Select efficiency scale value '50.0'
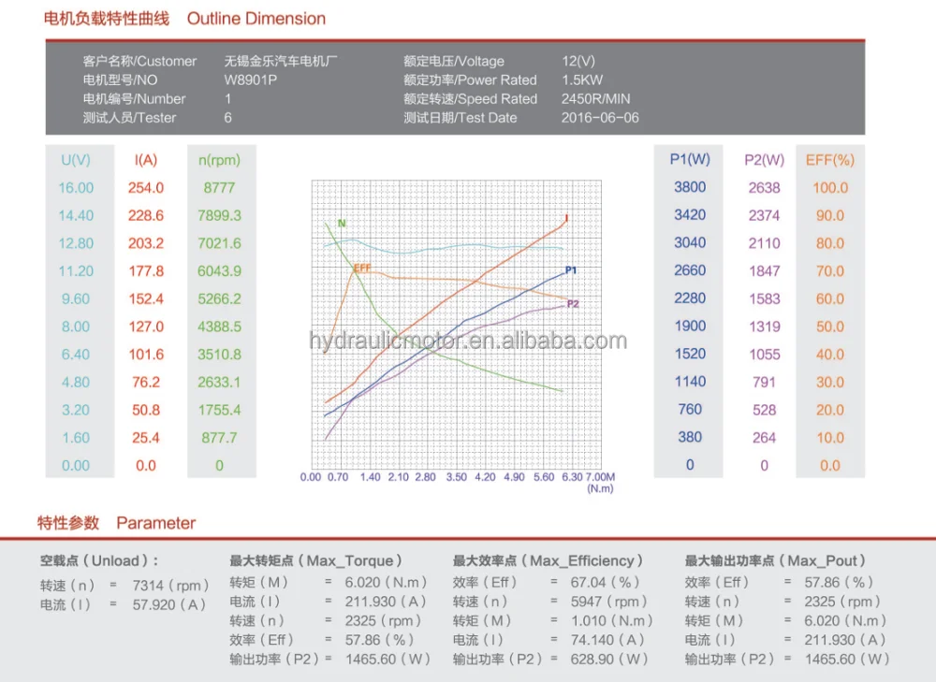The width and height of the screenshot is (936, 682). coord(829,327)
